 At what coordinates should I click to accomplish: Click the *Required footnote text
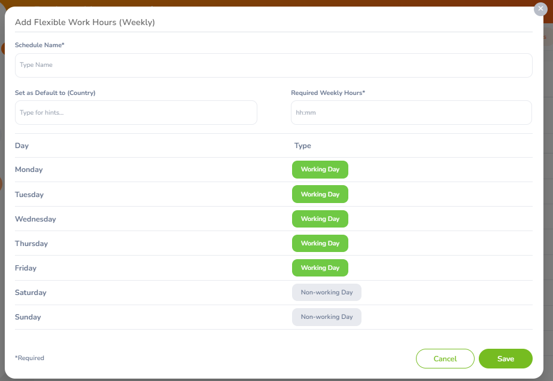click(x=29, y=358)
